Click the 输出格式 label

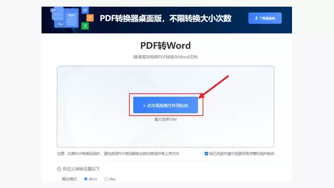pyautogui.click(x=69, y=179)
